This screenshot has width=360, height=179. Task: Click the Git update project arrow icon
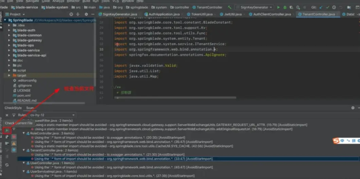click(x=321, y=7)
